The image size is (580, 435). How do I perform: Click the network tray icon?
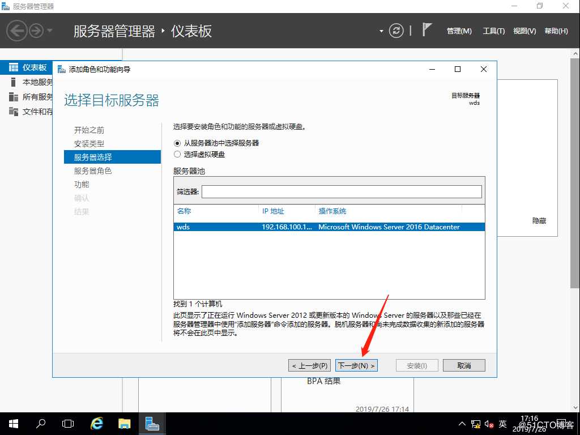click(x=476, y=424)
